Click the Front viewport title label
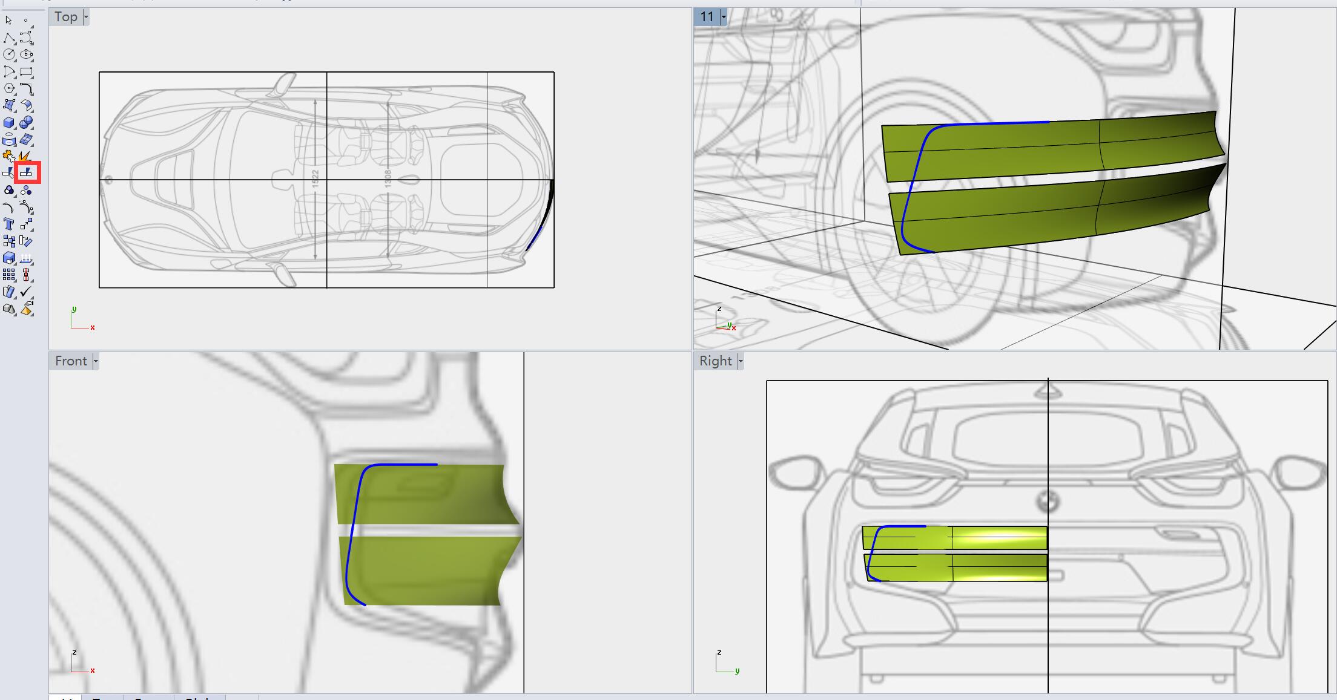1337x700 pixels. click(x=71, y=361)
